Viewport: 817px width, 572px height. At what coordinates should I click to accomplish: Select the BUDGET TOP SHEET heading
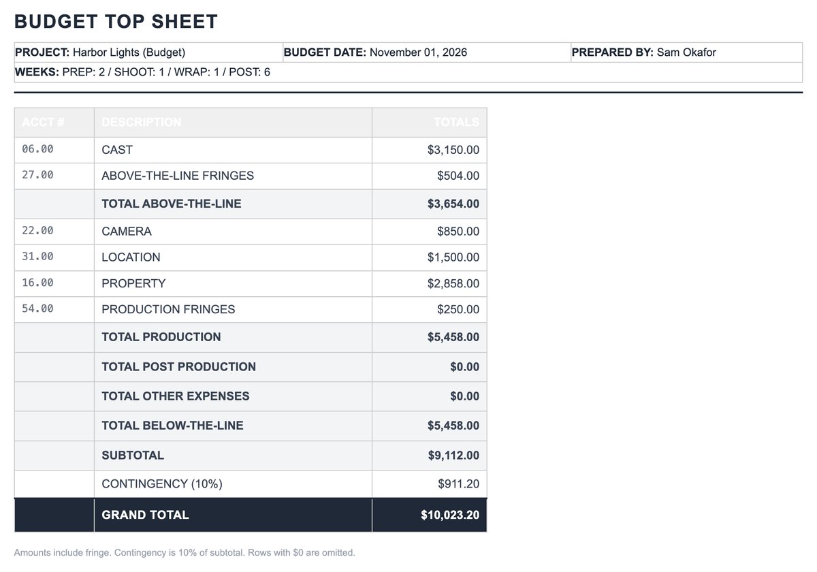116,22
